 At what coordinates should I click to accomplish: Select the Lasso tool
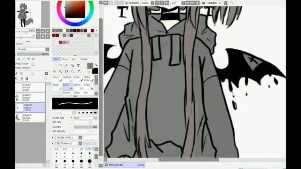pos(61,66)
